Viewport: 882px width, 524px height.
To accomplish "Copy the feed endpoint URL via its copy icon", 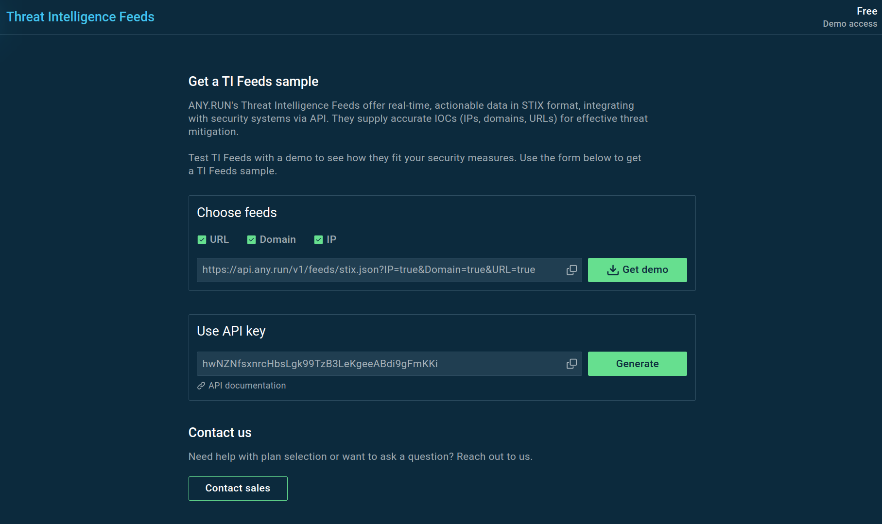I will [x=571, y=270].
